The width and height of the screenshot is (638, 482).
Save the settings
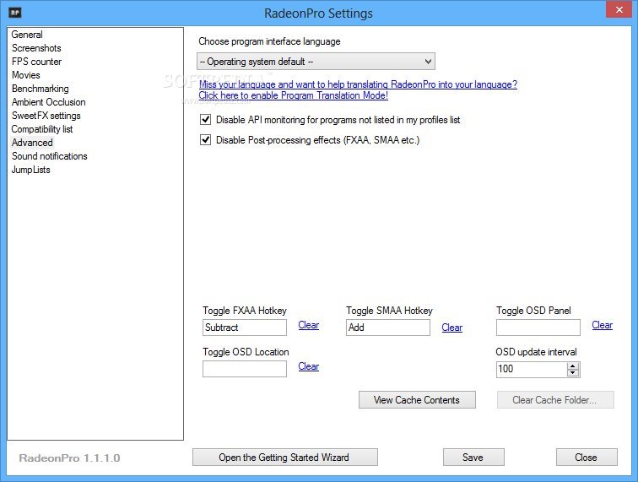[x=473, y=458]
